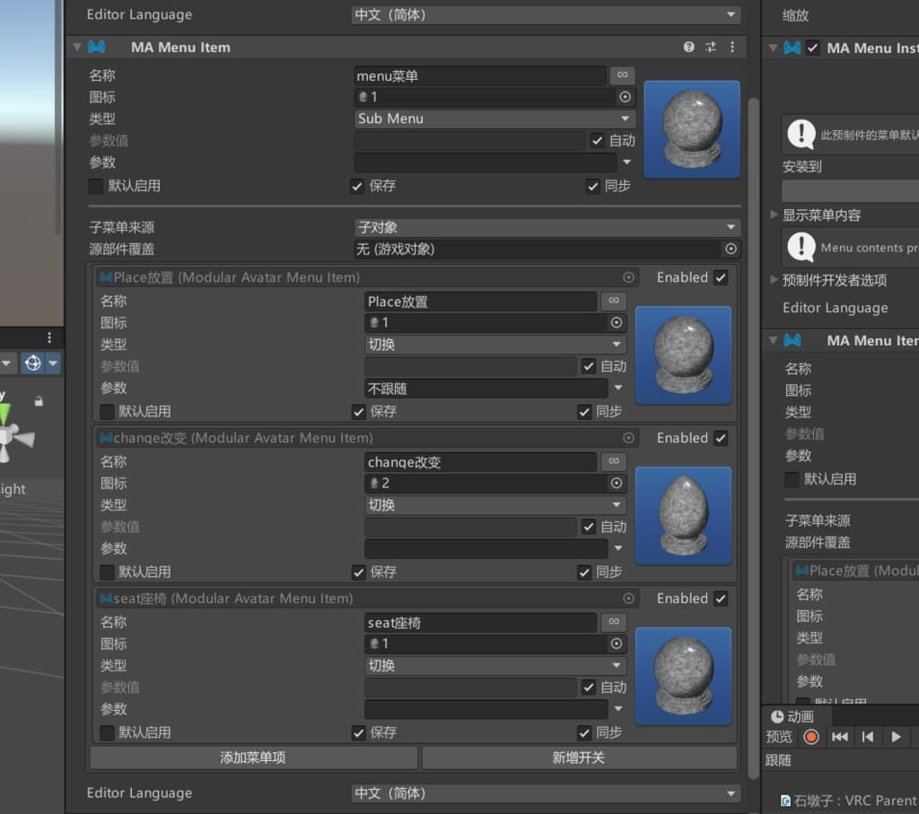Viewport: 919px width, 814px height.
Task: Expand 显示菜单内容 in right inspector
Action: [x=774, y=214]
